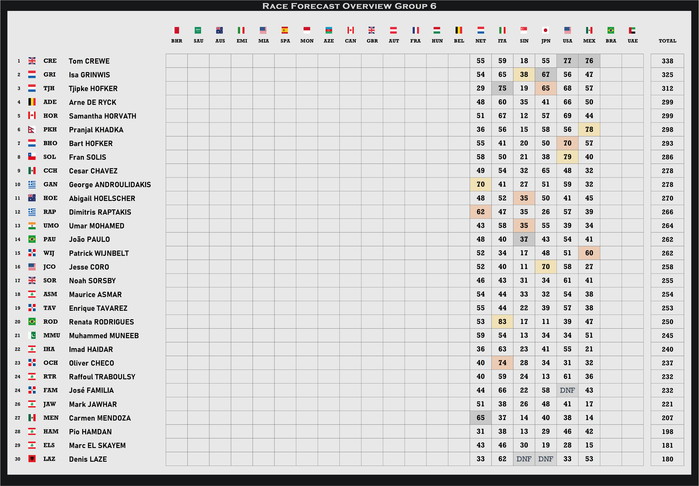Click the Belgium flag above BEL

tap(459, 30)
